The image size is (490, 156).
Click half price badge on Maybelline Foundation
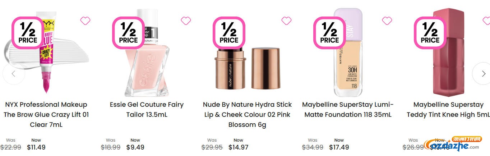coord(330,32)
